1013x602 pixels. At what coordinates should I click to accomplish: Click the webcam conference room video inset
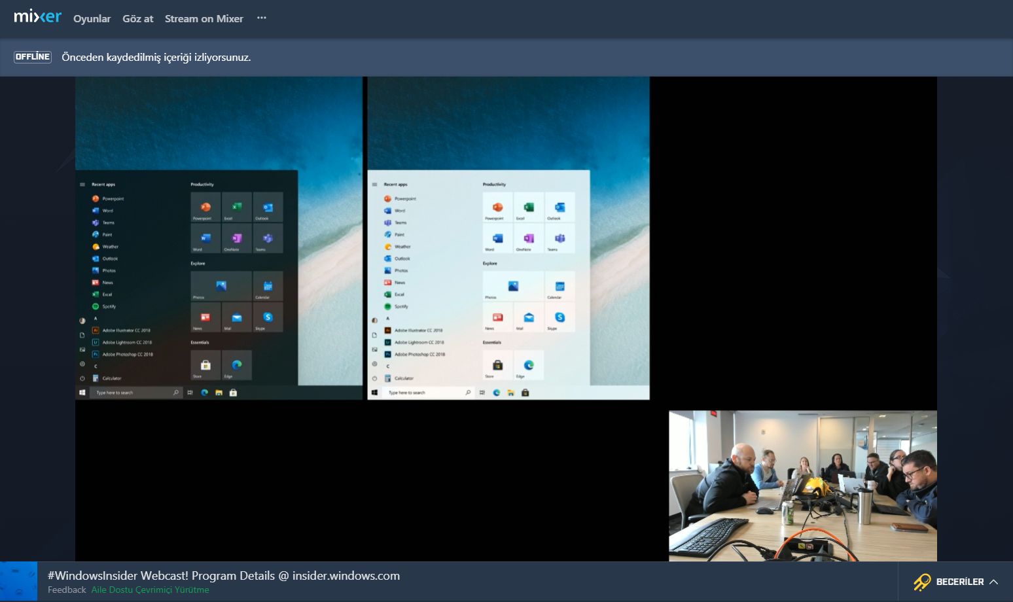click(803, 486)
